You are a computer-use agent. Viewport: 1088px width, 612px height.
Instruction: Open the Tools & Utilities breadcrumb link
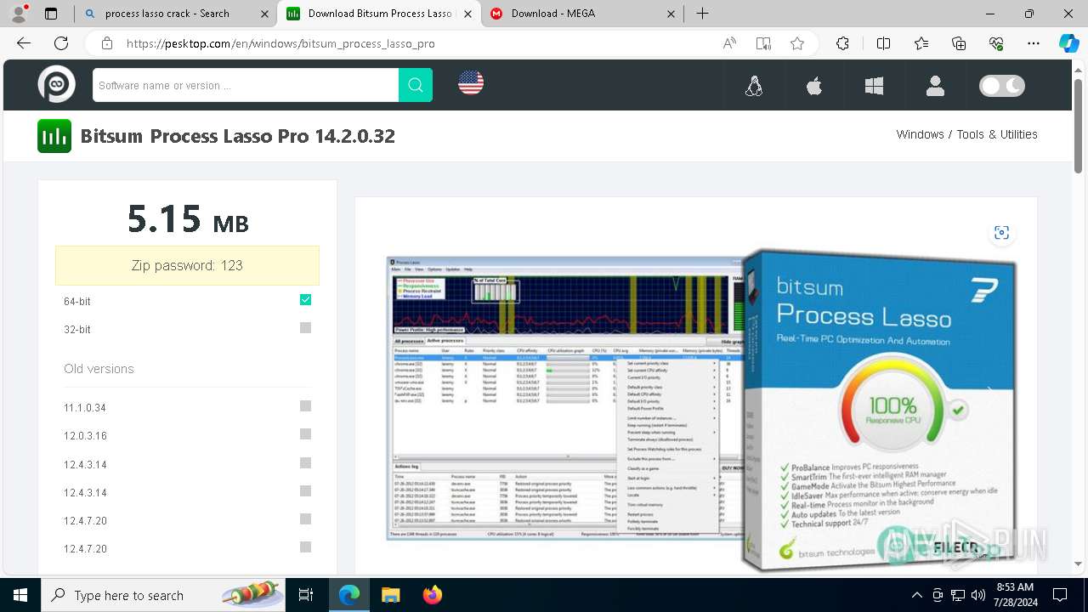point(997,134)
